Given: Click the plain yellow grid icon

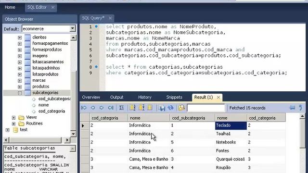Looking at the screenshot, I should (150, 108).
